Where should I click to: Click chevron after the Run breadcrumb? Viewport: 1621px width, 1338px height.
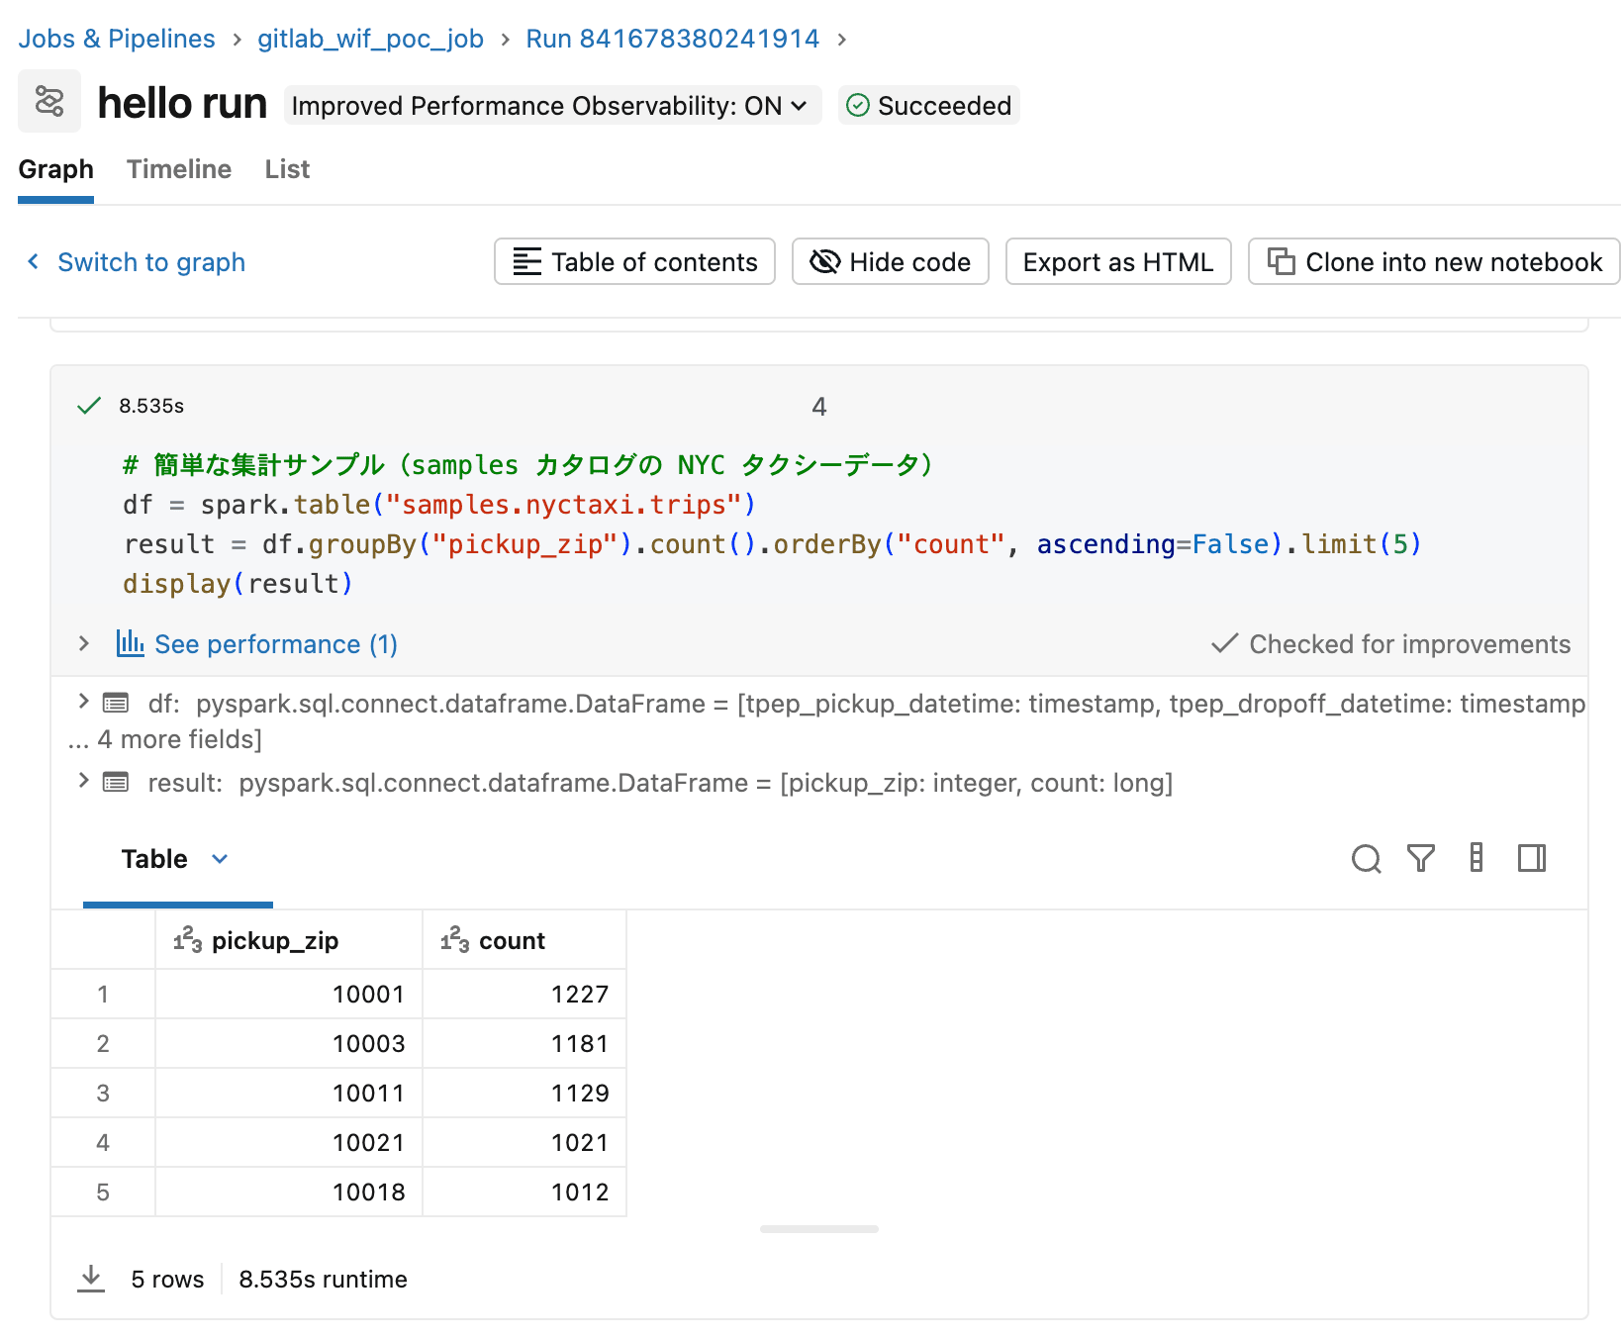(842, 39)
